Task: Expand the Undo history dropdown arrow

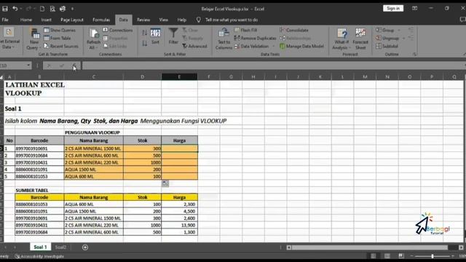Action: [21, 9]
